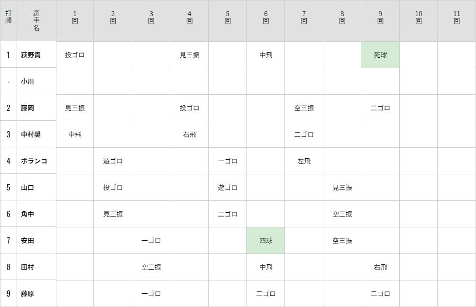
Task: Click player name 荻野貴
Action: (x=31, y=55)
